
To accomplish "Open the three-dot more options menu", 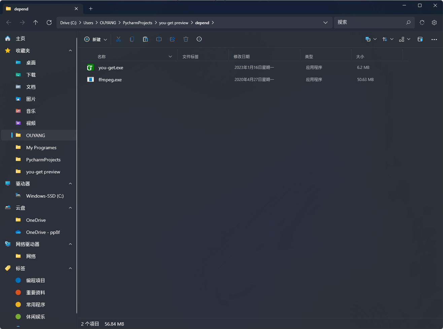I will [434, 39].
